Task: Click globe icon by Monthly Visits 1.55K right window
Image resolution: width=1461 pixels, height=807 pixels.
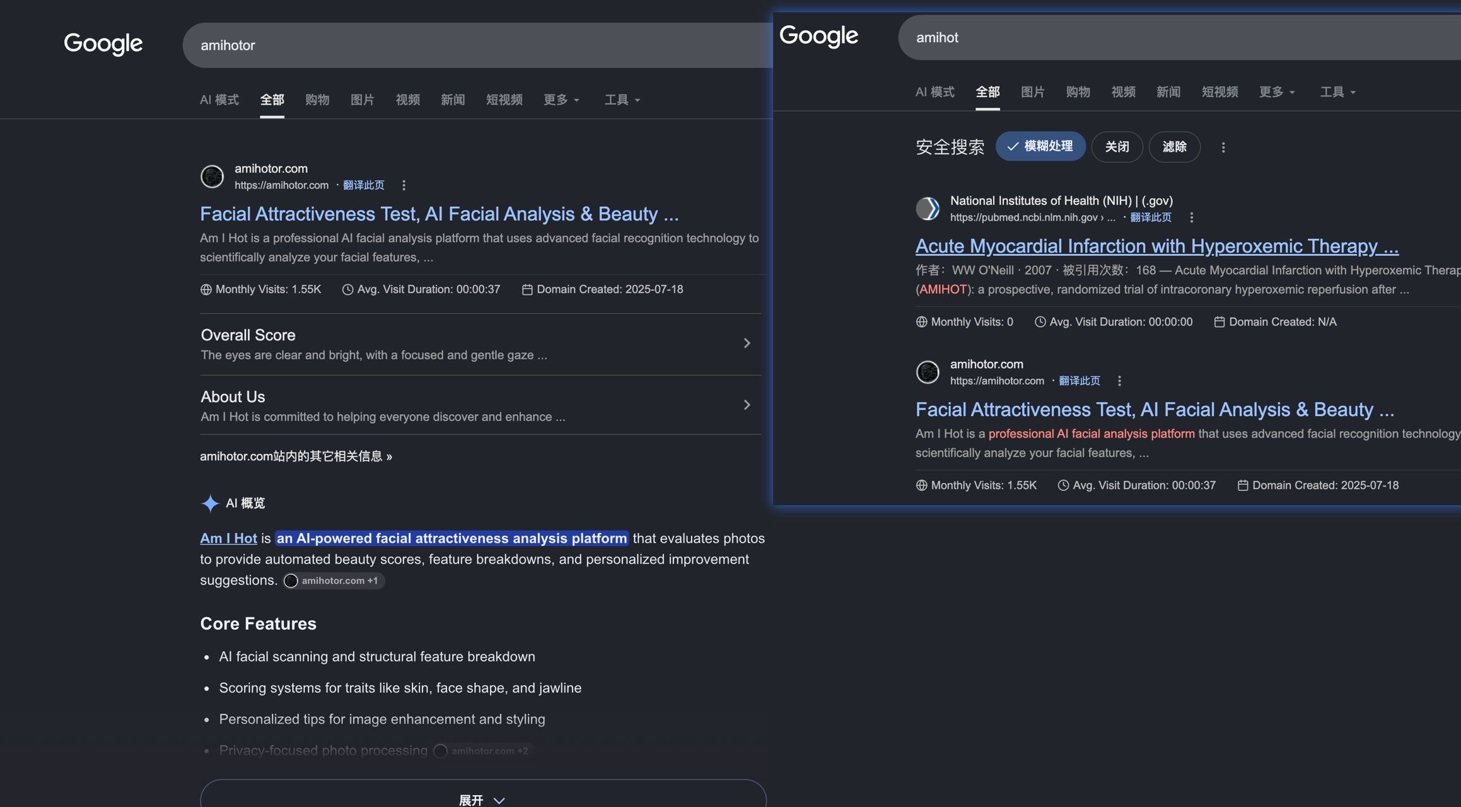Action: tap(921, 485)
